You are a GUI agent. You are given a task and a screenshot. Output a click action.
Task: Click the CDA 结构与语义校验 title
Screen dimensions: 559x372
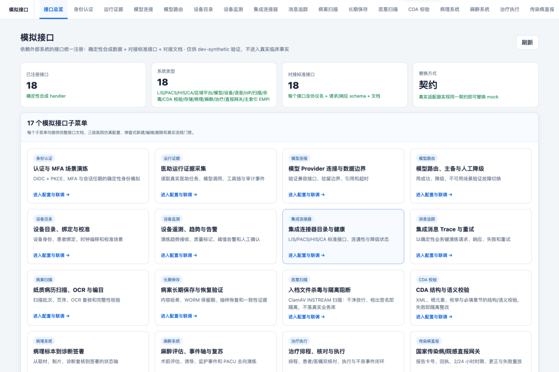tap(443, 290)
